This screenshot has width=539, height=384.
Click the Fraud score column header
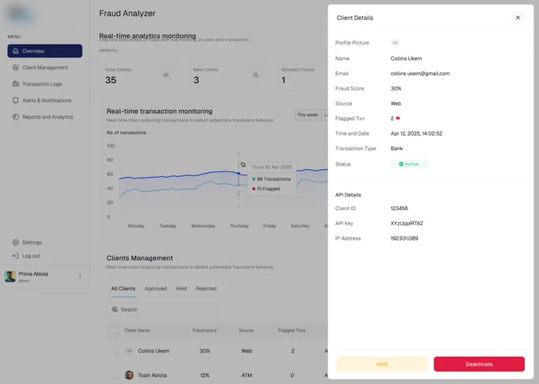[205, 330]
